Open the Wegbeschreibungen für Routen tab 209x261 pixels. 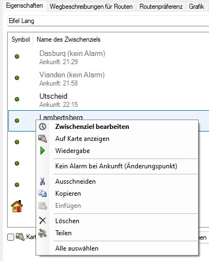pyautogui.click(x=91, y=7)
